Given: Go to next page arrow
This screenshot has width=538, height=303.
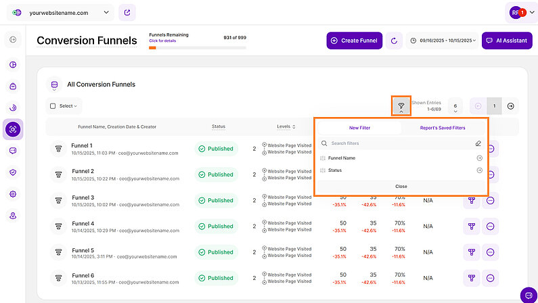Looking at the screenshot, I should [511, 106].
